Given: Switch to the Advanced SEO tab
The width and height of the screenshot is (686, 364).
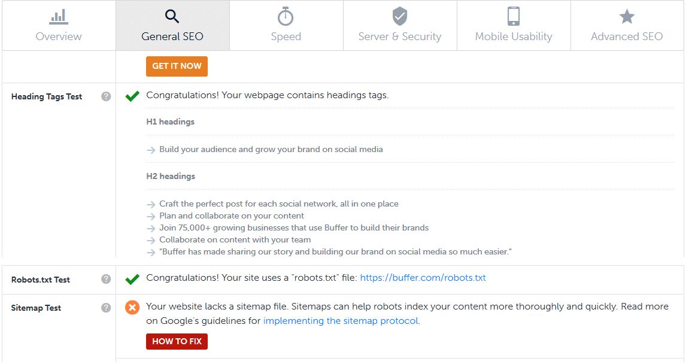Looking at the screenshot, I should [627, 25].
